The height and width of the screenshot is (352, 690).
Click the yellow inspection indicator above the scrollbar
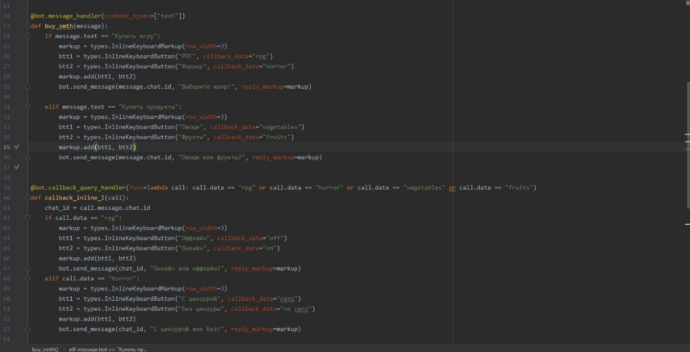pyautogui.click(x=687, y=3)
